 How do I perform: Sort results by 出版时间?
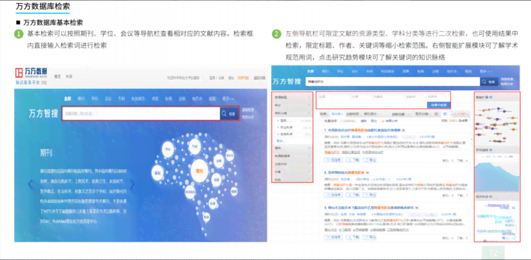pyautogui.click(x=353, y=114)
